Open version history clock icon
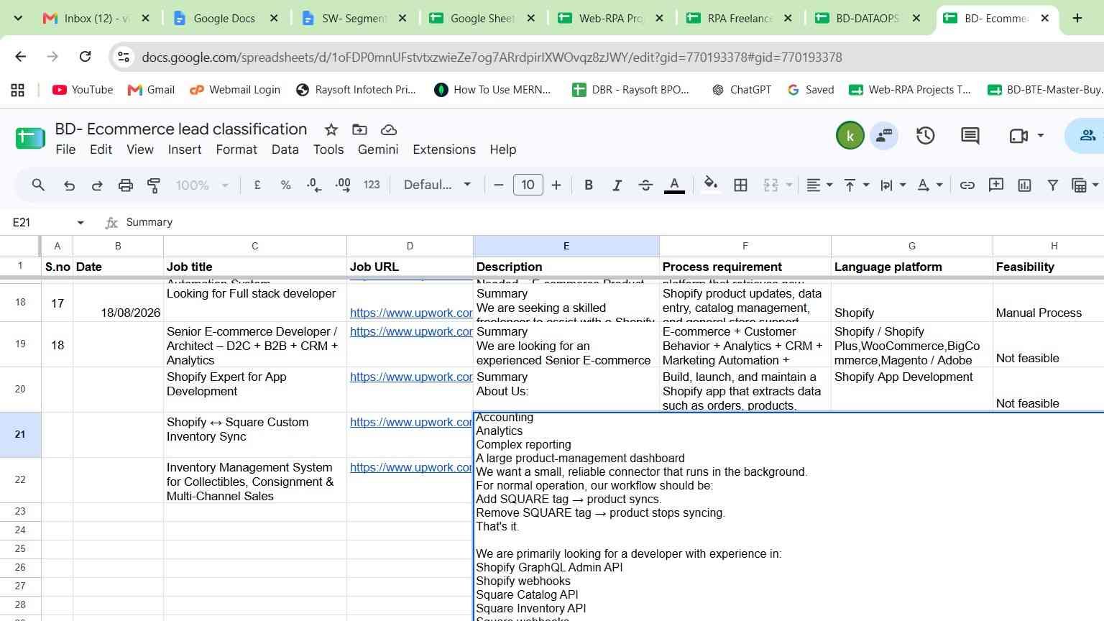 coord(925,135)
